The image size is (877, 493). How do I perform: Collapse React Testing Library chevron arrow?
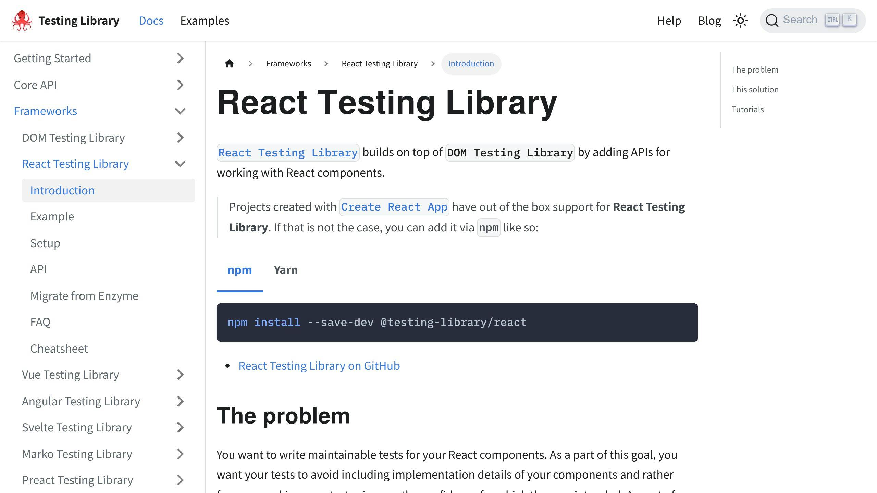coord(180,164)
